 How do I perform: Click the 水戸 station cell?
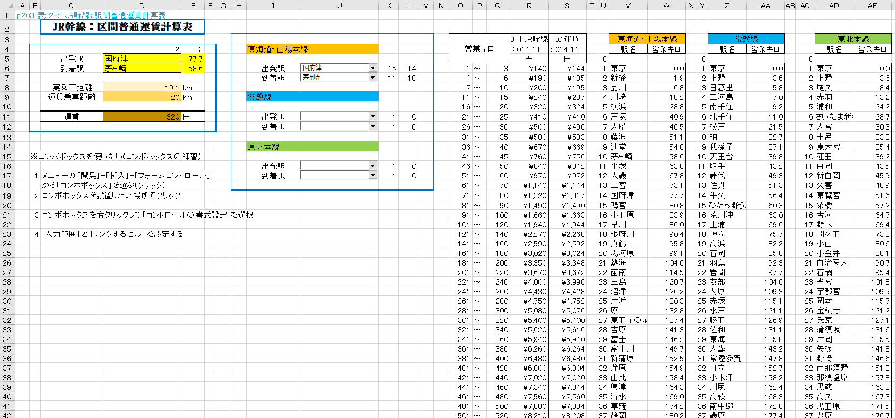[727, 311]
